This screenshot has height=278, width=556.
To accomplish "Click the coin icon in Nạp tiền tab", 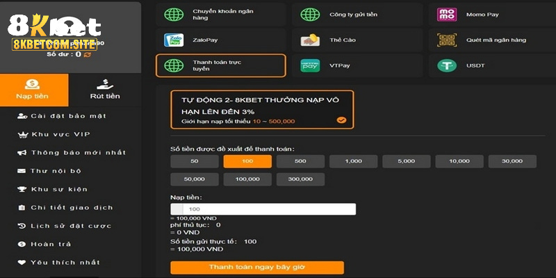I will point(32,84).
